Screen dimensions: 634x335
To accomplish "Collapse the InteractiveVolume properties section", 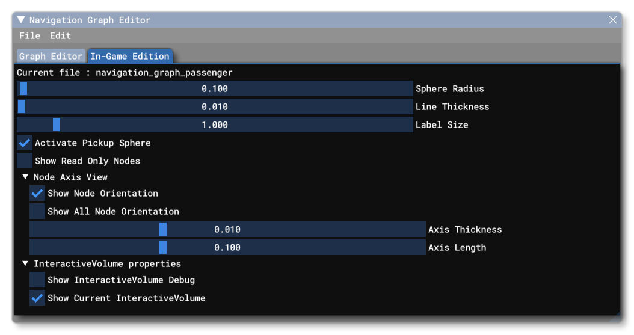I will [25, 263].
